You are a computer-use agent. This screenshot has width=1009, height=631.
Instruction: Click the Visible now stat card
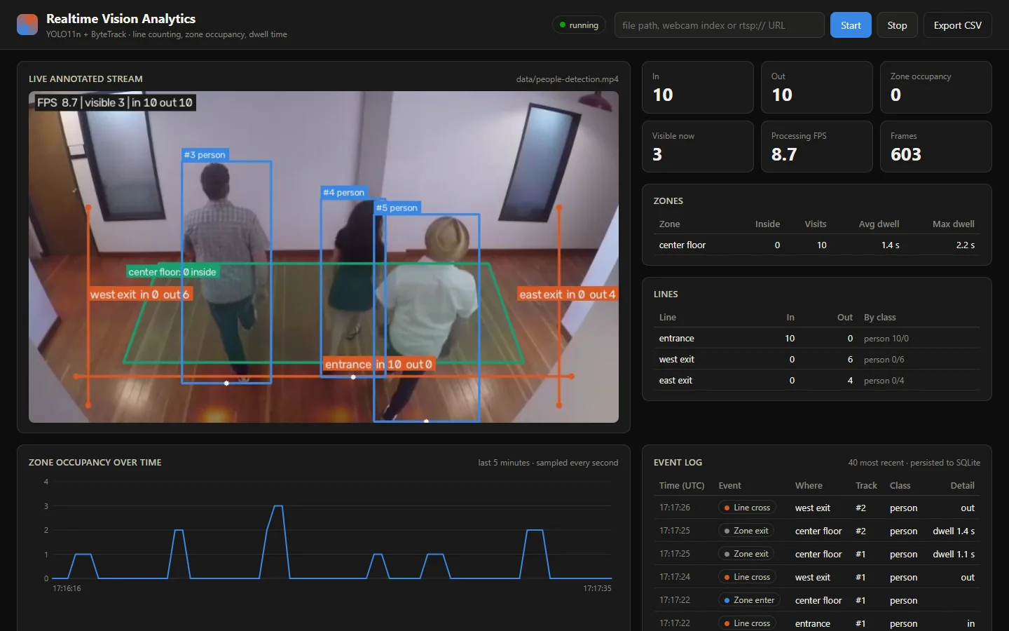coord(698,147)
